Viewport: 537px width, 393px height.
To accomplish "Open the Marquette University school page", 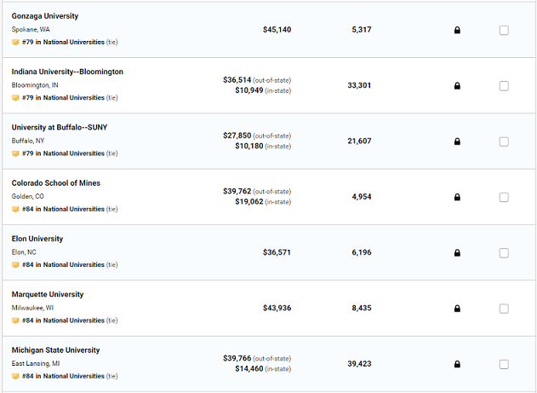I will coord(48,294).
